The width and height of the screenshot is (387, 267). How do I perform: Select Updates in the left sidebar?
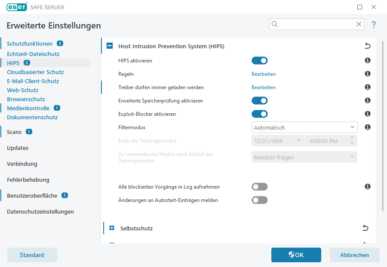click(18, 148)
